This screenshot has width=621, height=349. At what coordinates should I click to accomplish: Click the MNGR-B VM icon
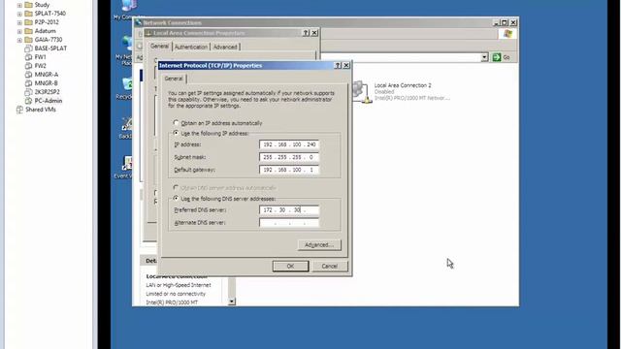[28, 83]
